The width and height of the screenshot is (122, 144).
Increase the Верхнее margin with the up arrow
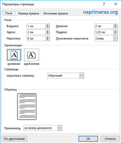point(47,25)
